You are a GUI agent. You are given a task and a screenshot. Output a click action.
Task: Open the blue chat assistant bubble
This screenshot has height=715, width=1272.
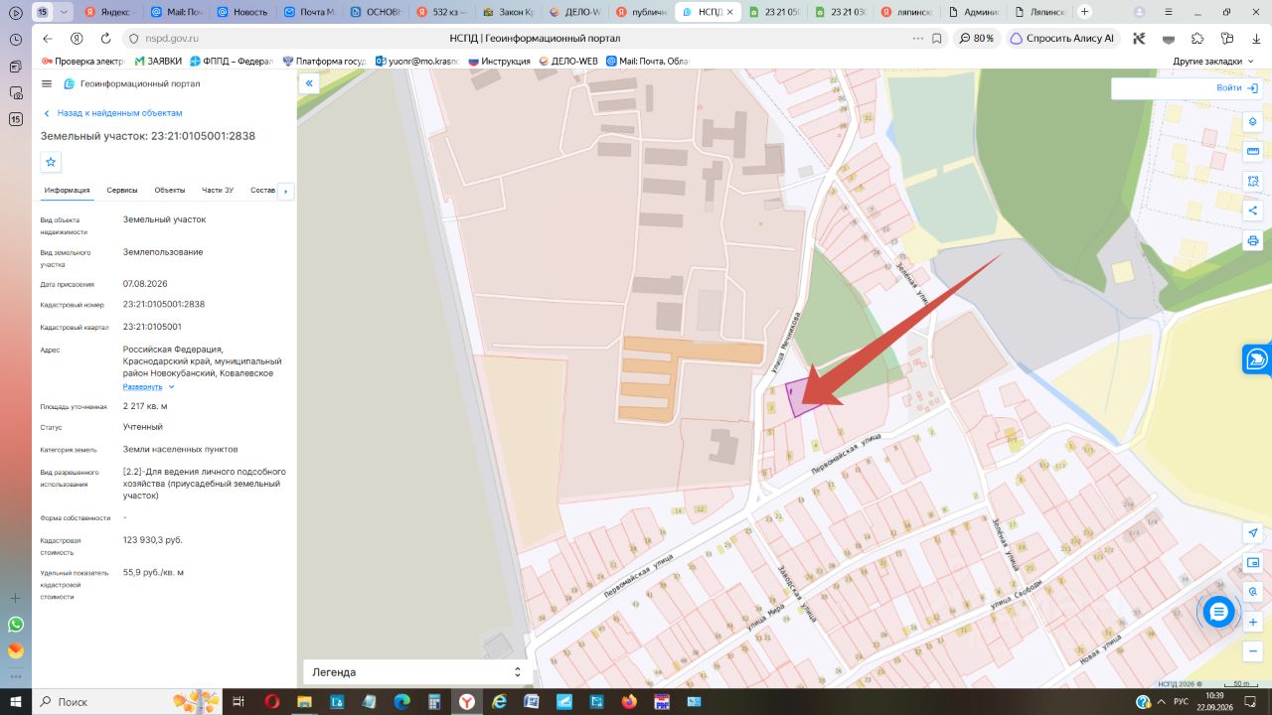(1218, 612)
